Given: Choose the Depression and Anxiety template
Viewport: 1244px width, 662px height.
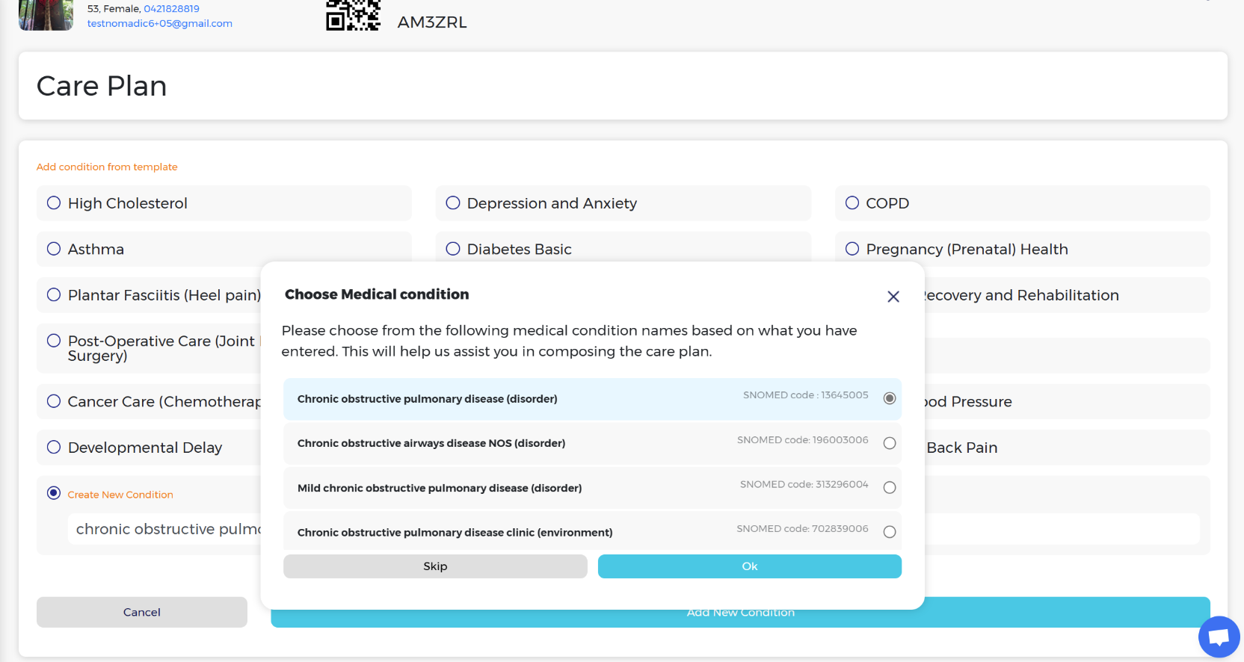Looking at the screenshot, I should (453, 203).
